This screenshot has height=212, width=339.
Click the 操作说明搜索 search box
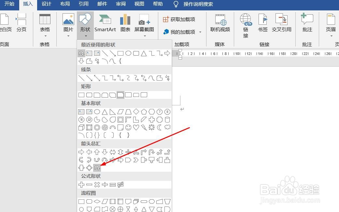(198, 4)
